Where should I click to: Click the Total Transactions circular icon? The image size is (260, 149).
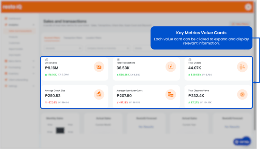(x=171, y=67)
